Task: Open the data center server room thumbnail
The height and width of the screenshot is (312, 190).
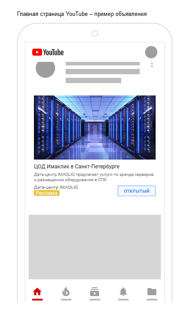Action: click(95, 127)
